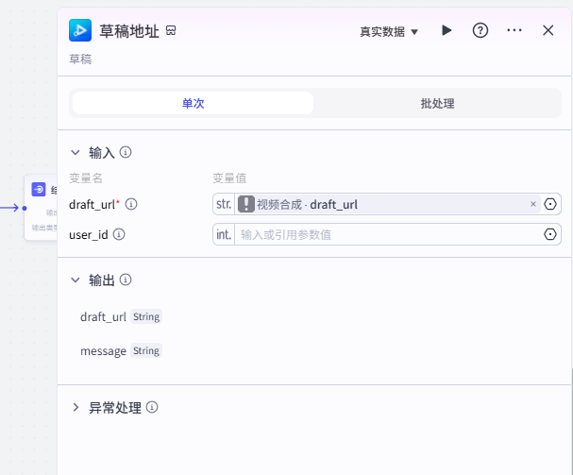Screen dimensions: 573x475
Task: Click the node input connection dot
Action: 25,208
